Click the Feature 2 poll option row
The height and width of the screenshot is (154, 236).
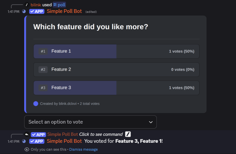[116, 69]
